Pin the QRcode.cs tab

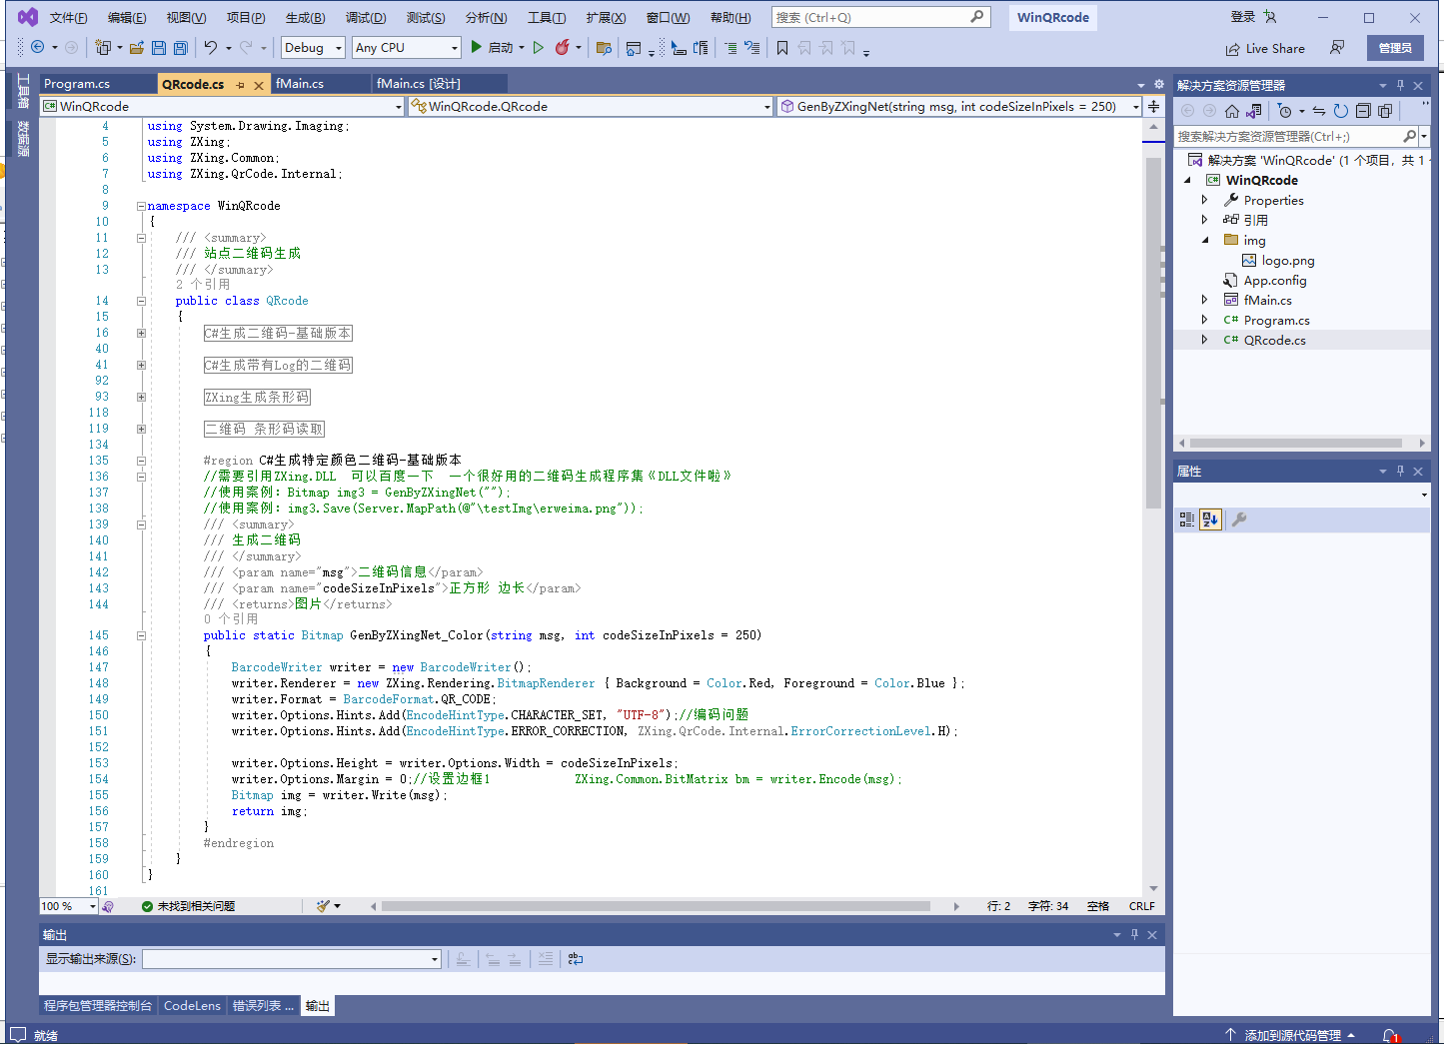[x=241, y=85]
